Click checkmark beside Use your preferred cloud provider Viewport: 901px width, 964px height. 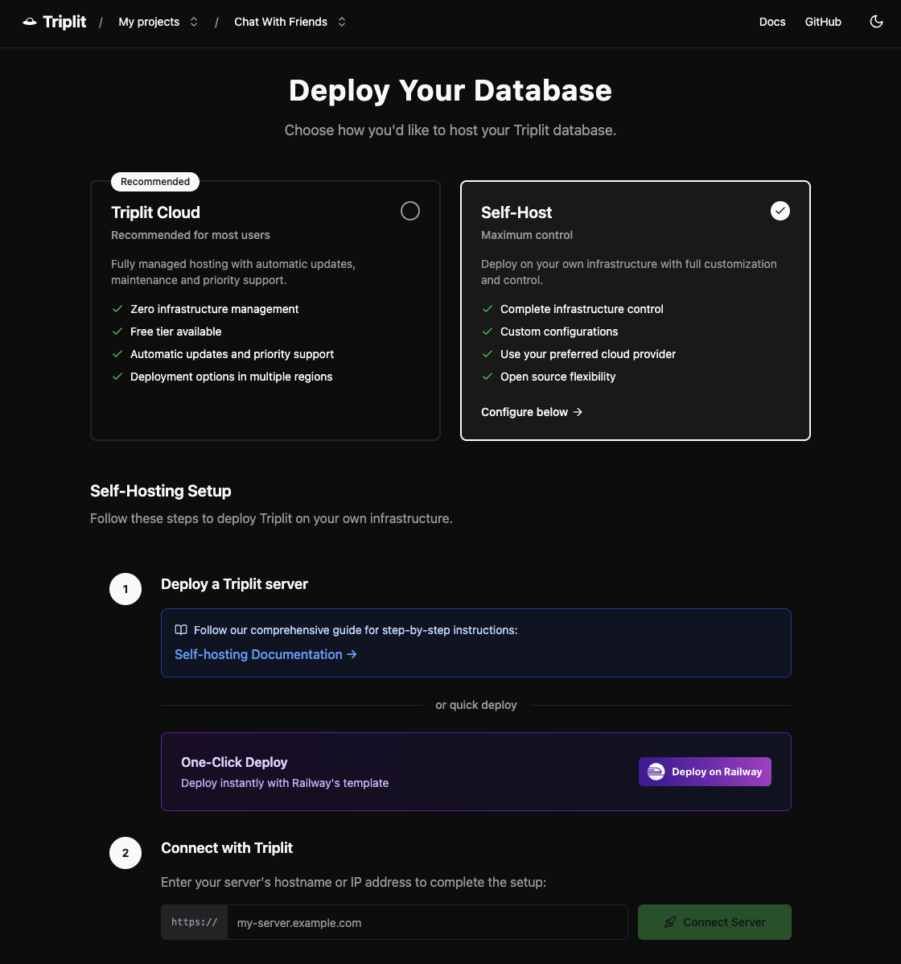tap(488, 354)
